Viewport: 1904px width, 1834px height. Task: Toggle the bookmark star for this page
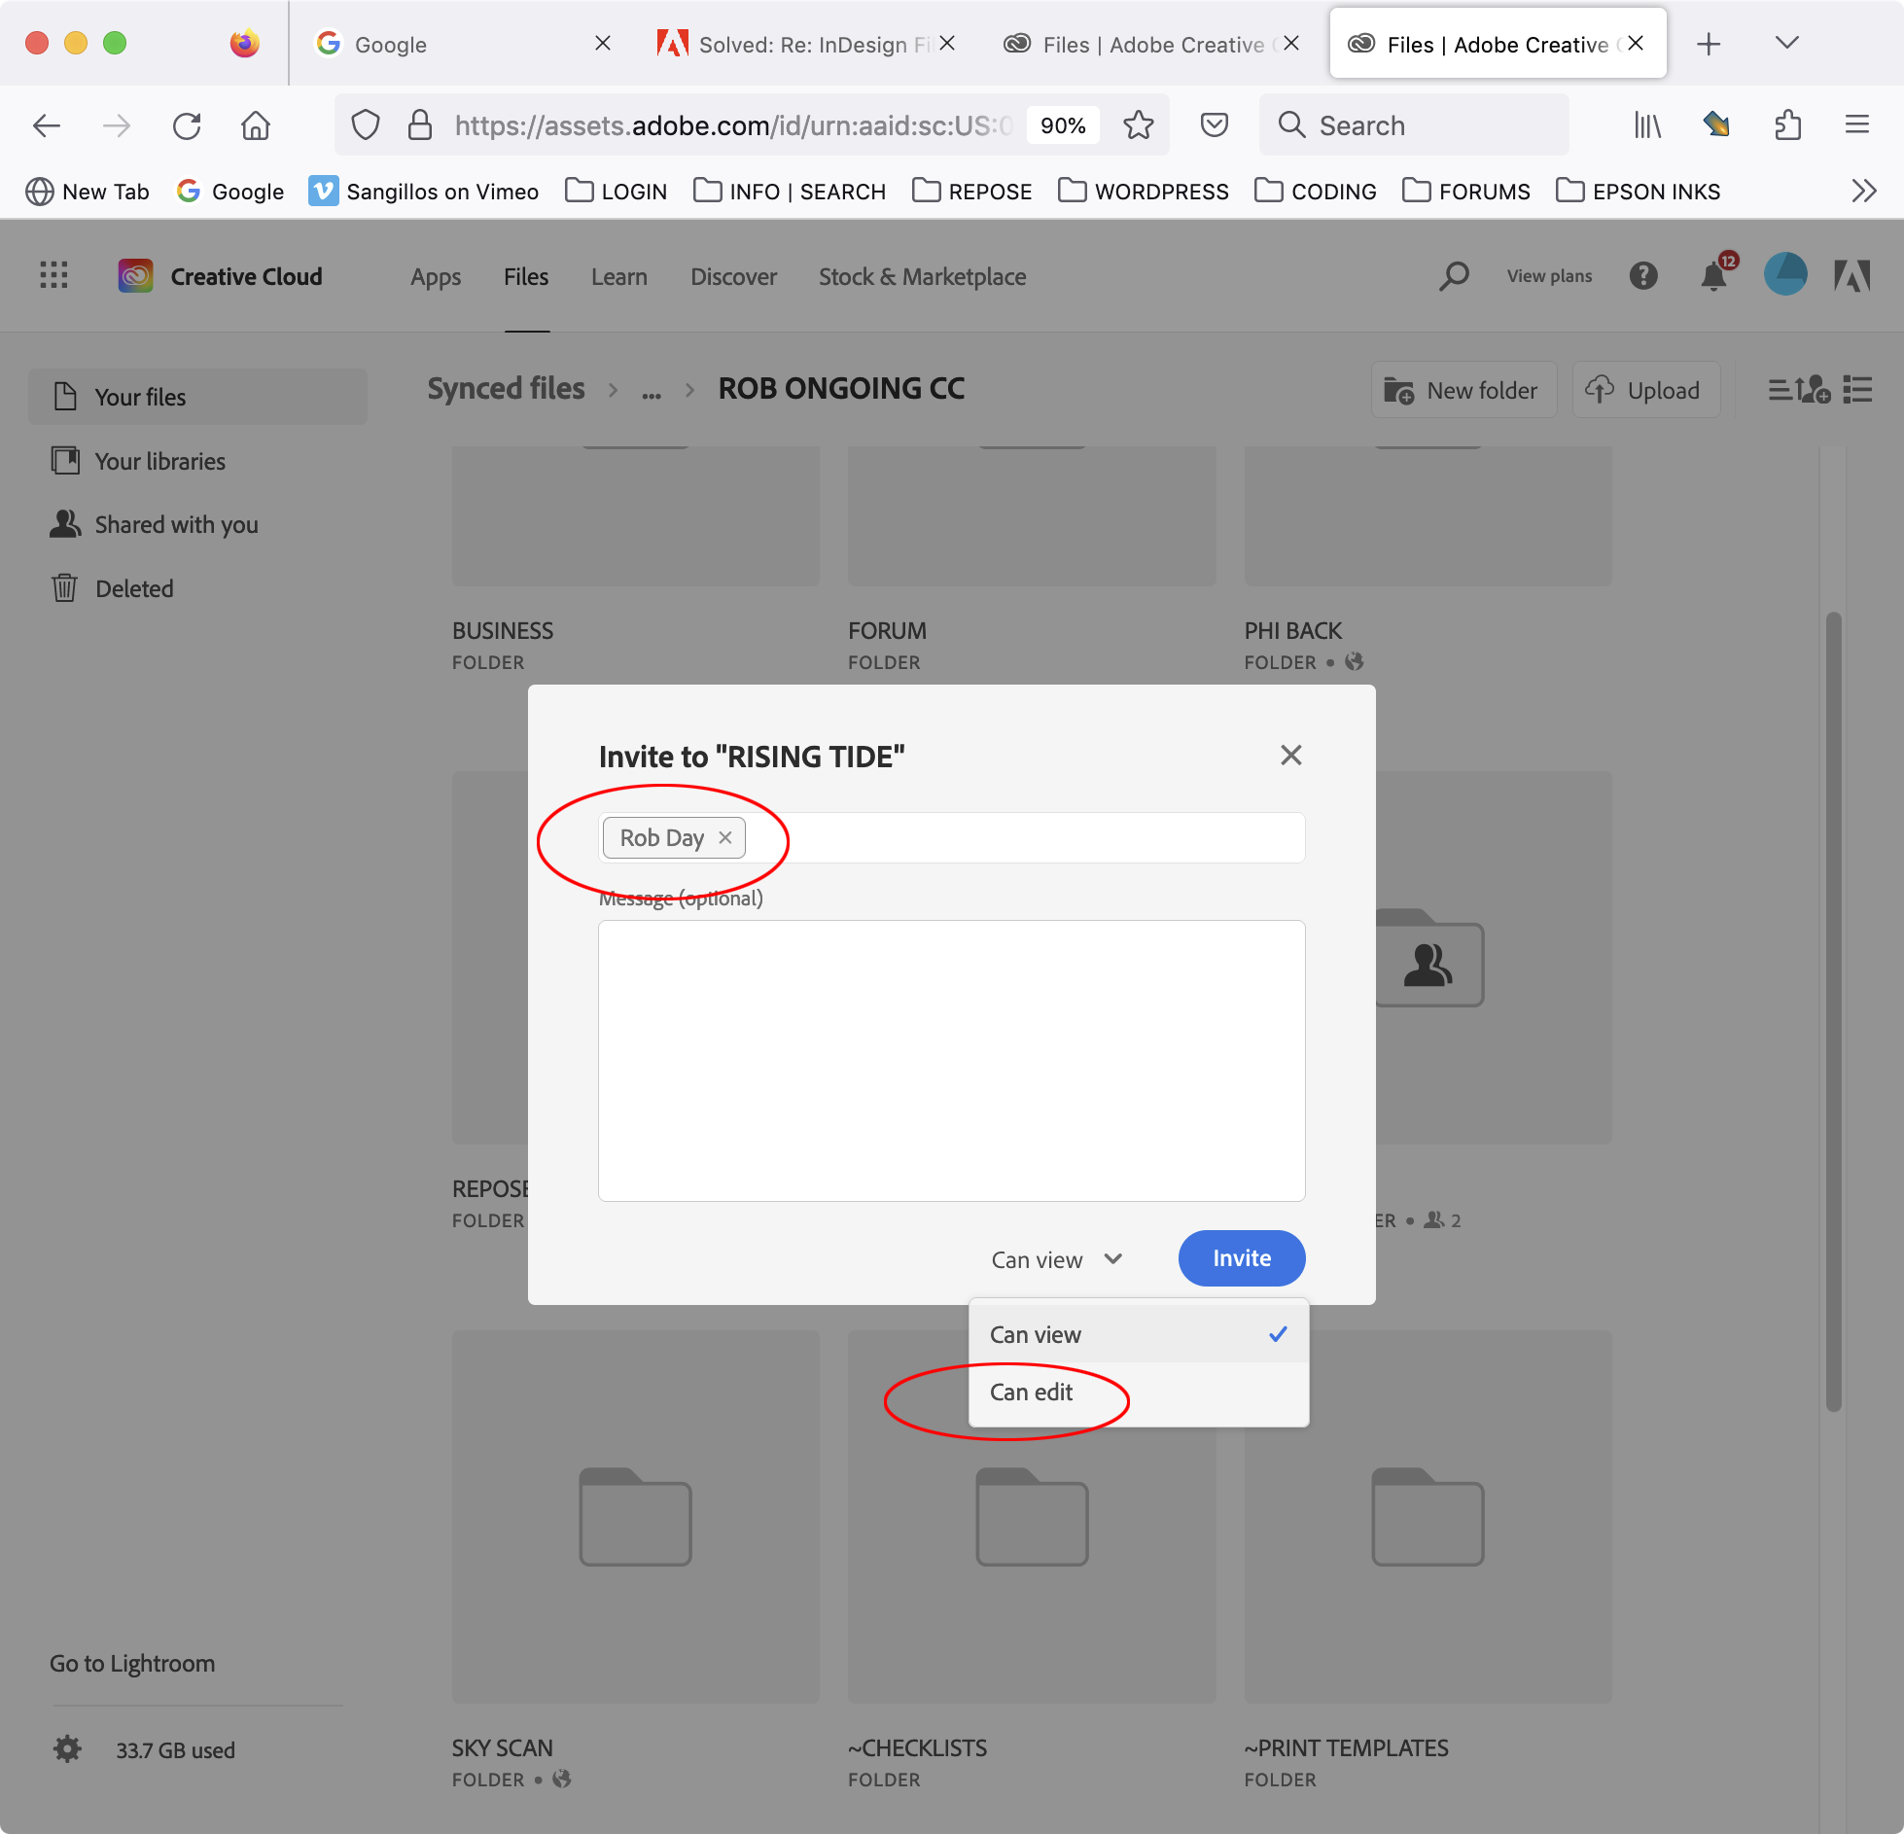pos(1137,124)
